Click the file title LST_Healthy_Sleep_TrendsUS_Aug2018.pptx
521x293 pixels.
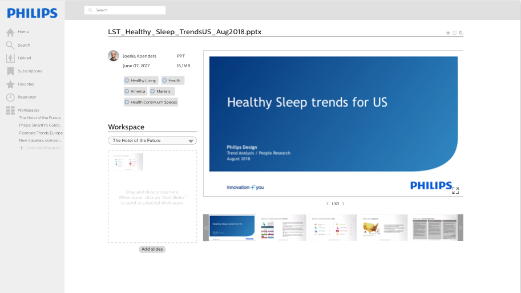[x=185, y=32]
